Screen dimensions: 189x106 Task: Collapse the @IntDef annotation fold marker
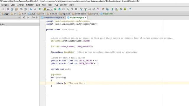[x=45, y=47]
